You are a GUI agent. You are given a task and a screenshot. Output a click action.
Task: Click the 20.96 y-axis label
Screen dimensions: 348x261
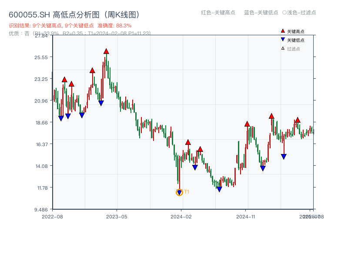(41, 101)
